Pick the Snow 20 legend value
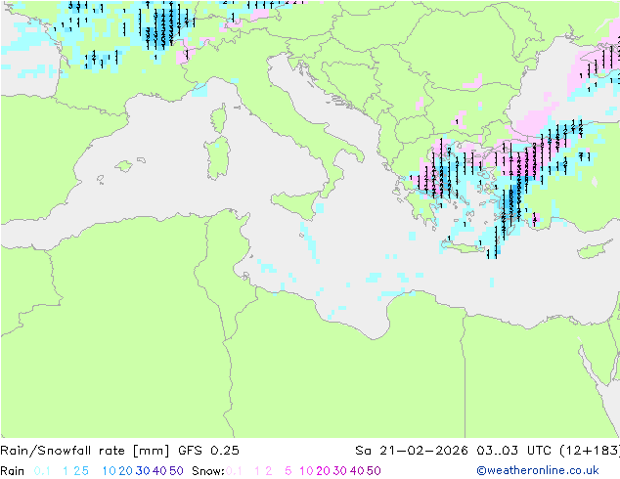The image size is (620, 479). tap(323, 471)
